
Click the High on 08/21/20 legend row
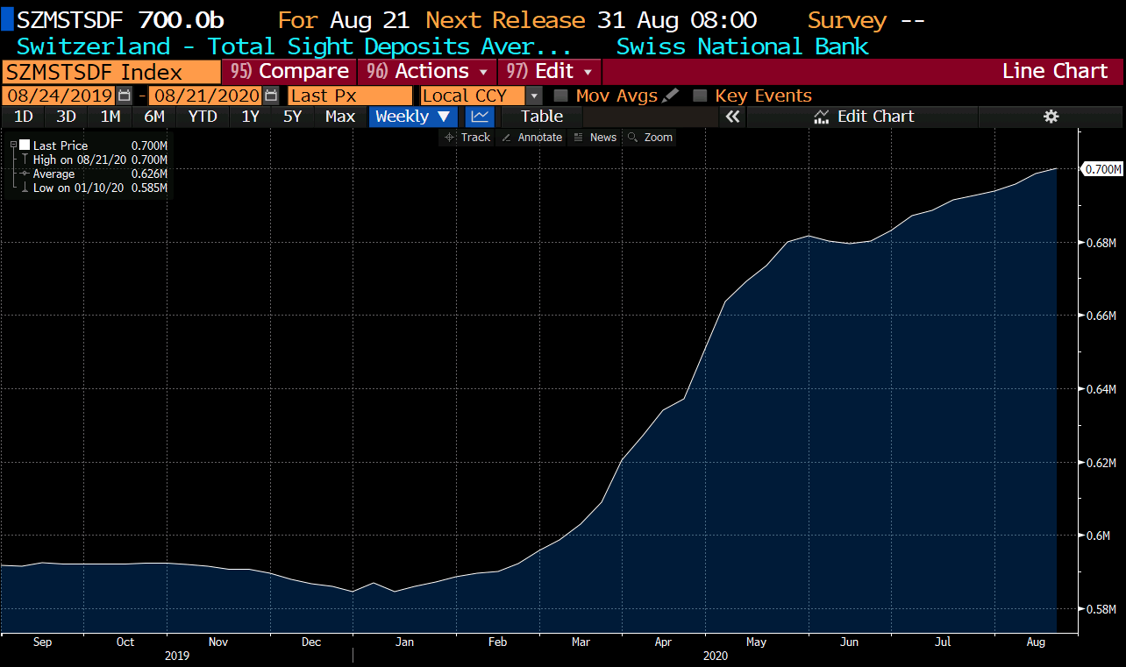pyautogui.click(x=94, y=160)
